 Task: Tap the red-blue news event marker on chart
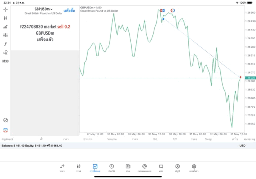173,10
